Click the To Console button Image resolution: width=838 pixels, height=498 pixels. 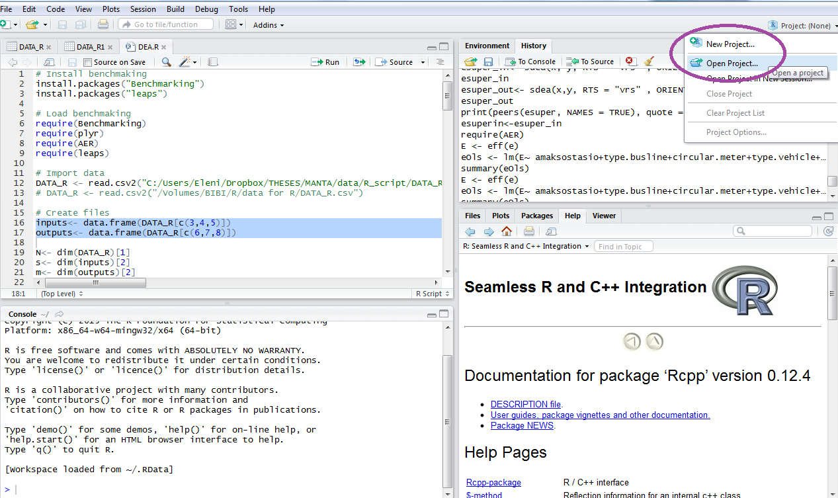click(530, 62)
